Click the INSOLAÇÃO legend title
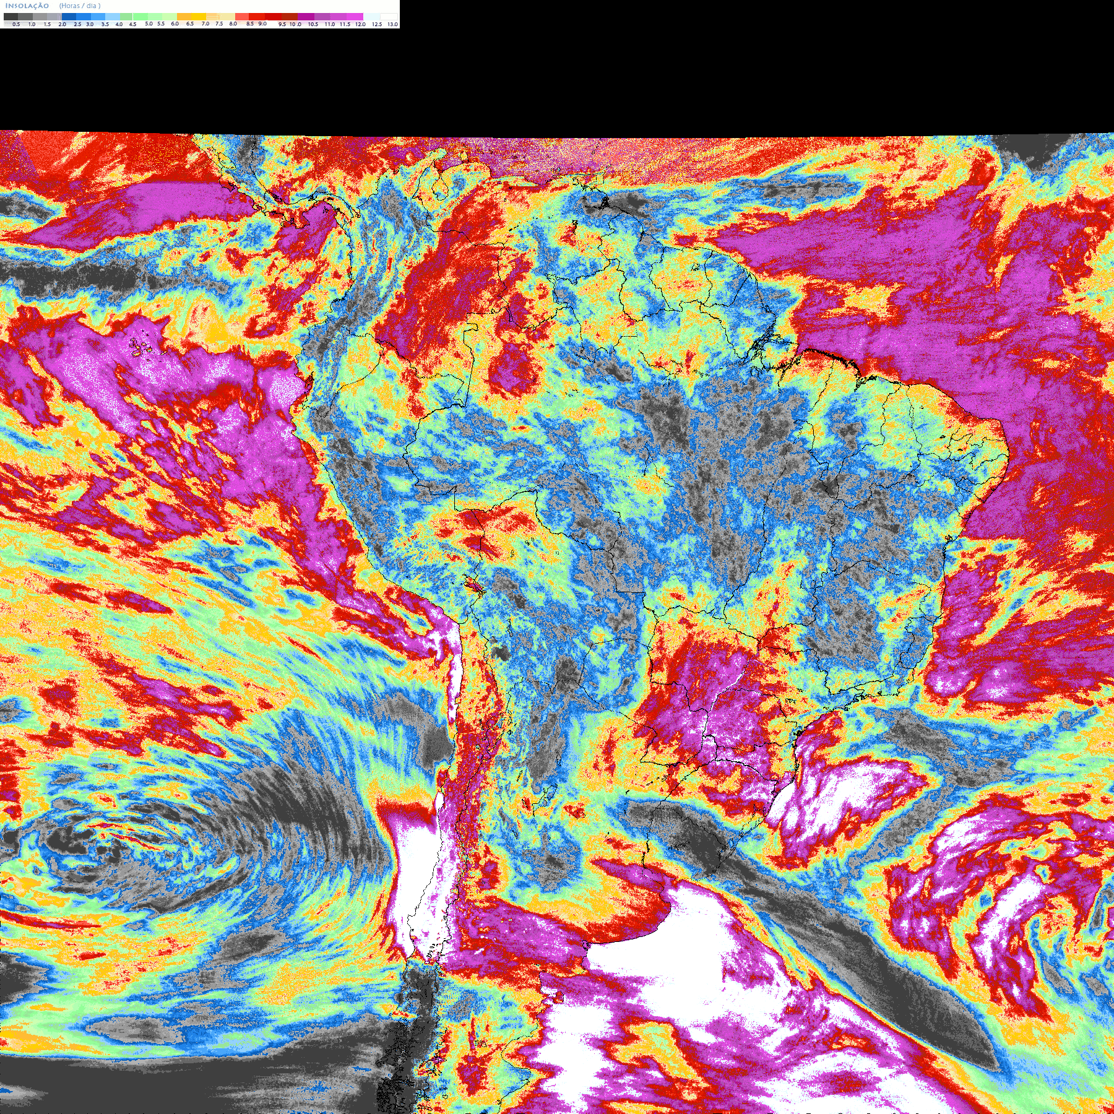 (27, 6)
